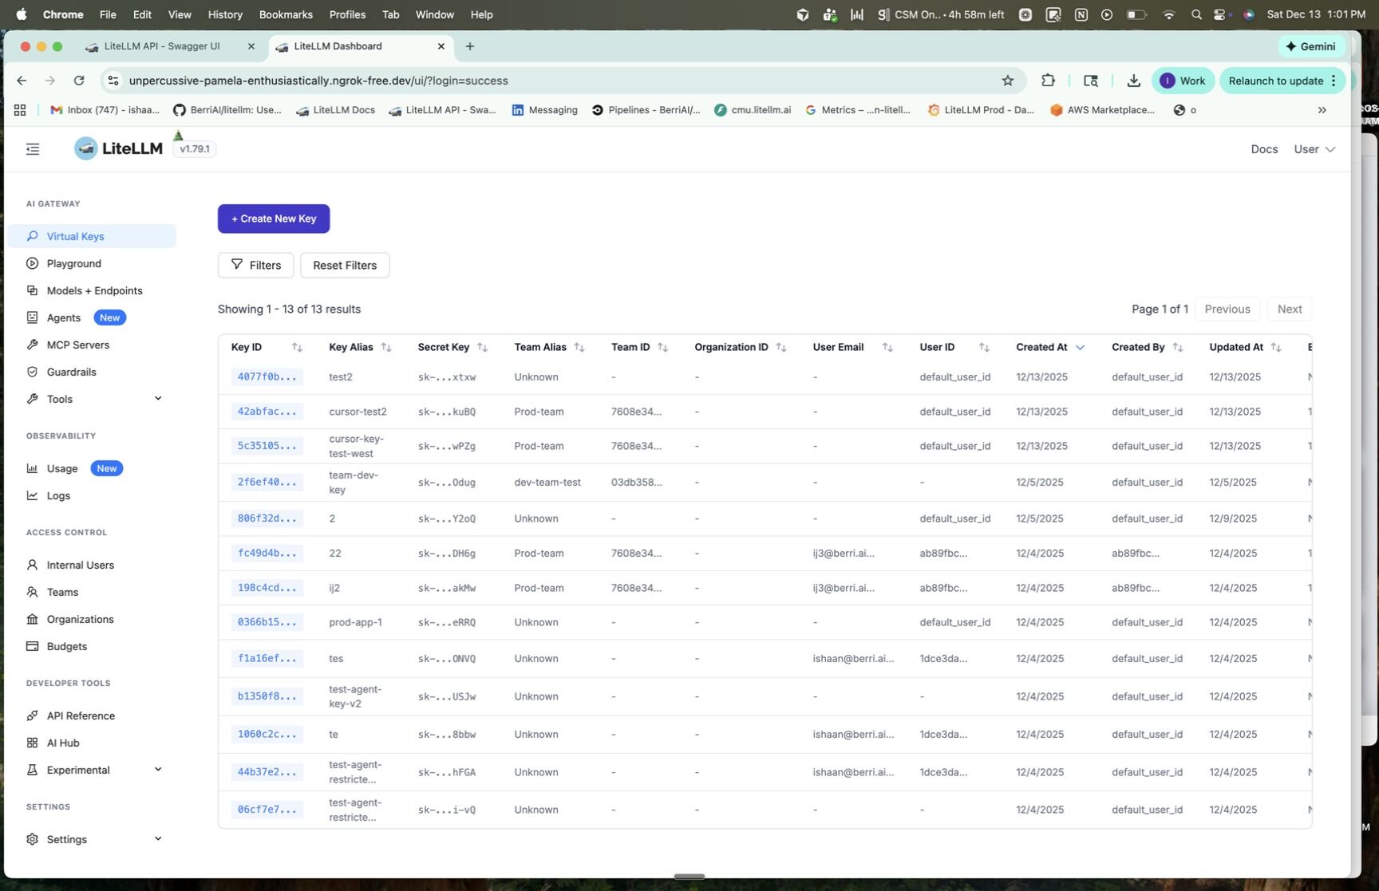Open the Guardrails page
This screenshot has height=891, width=1379.
[x=71, y=372]
